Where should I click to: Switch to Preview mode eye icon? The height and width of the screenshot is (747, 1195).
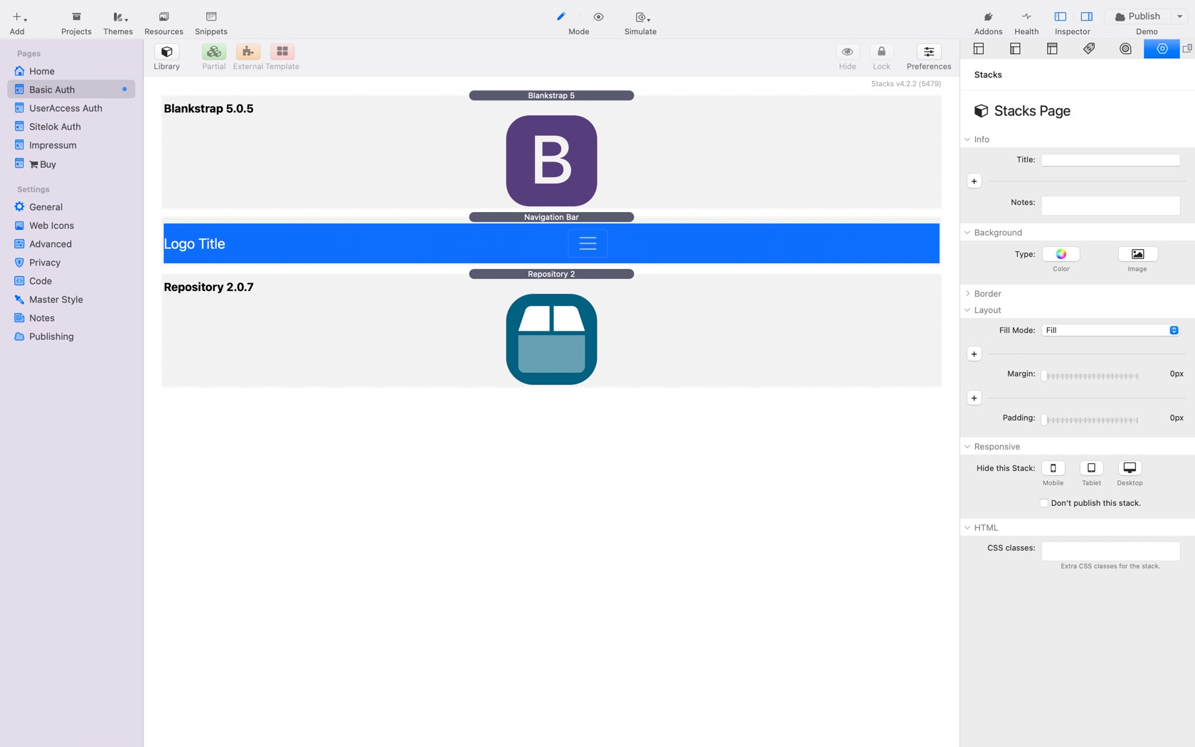point(598,17)
